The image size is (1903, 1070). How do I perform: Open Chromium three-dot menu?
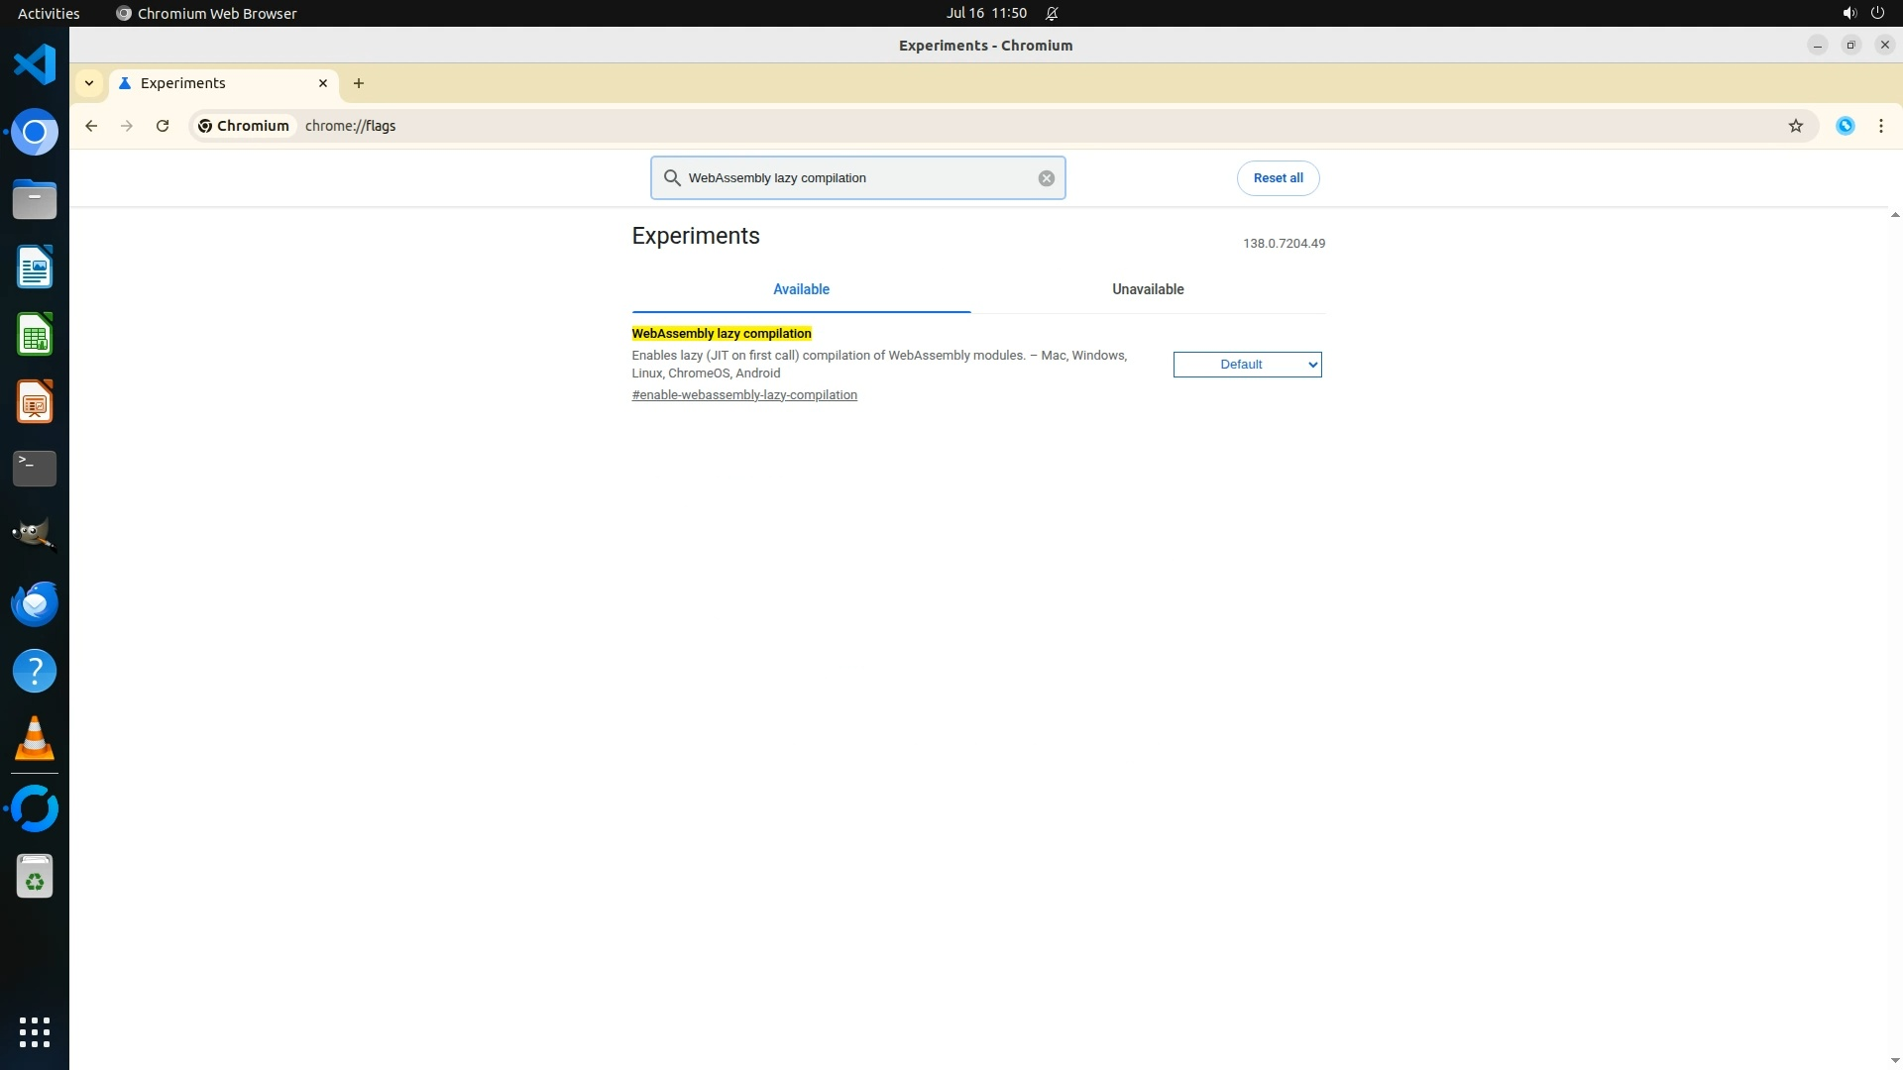pos(1880,126)
